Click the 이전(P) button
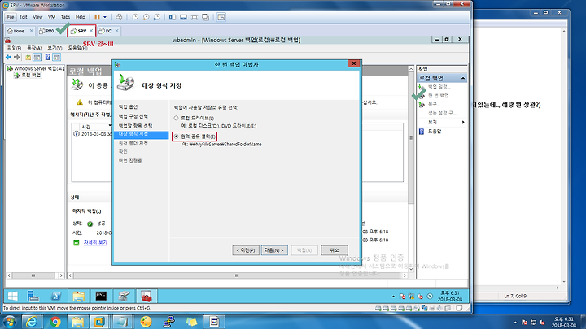The height and width of the screenshot is (329, 586). pos(246,250)
